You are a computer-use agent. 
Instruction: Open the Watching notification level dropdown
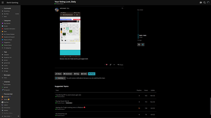[60, 78]
